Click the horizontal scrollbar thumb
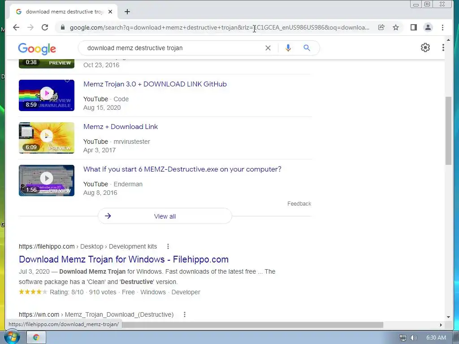 [252, 325]
